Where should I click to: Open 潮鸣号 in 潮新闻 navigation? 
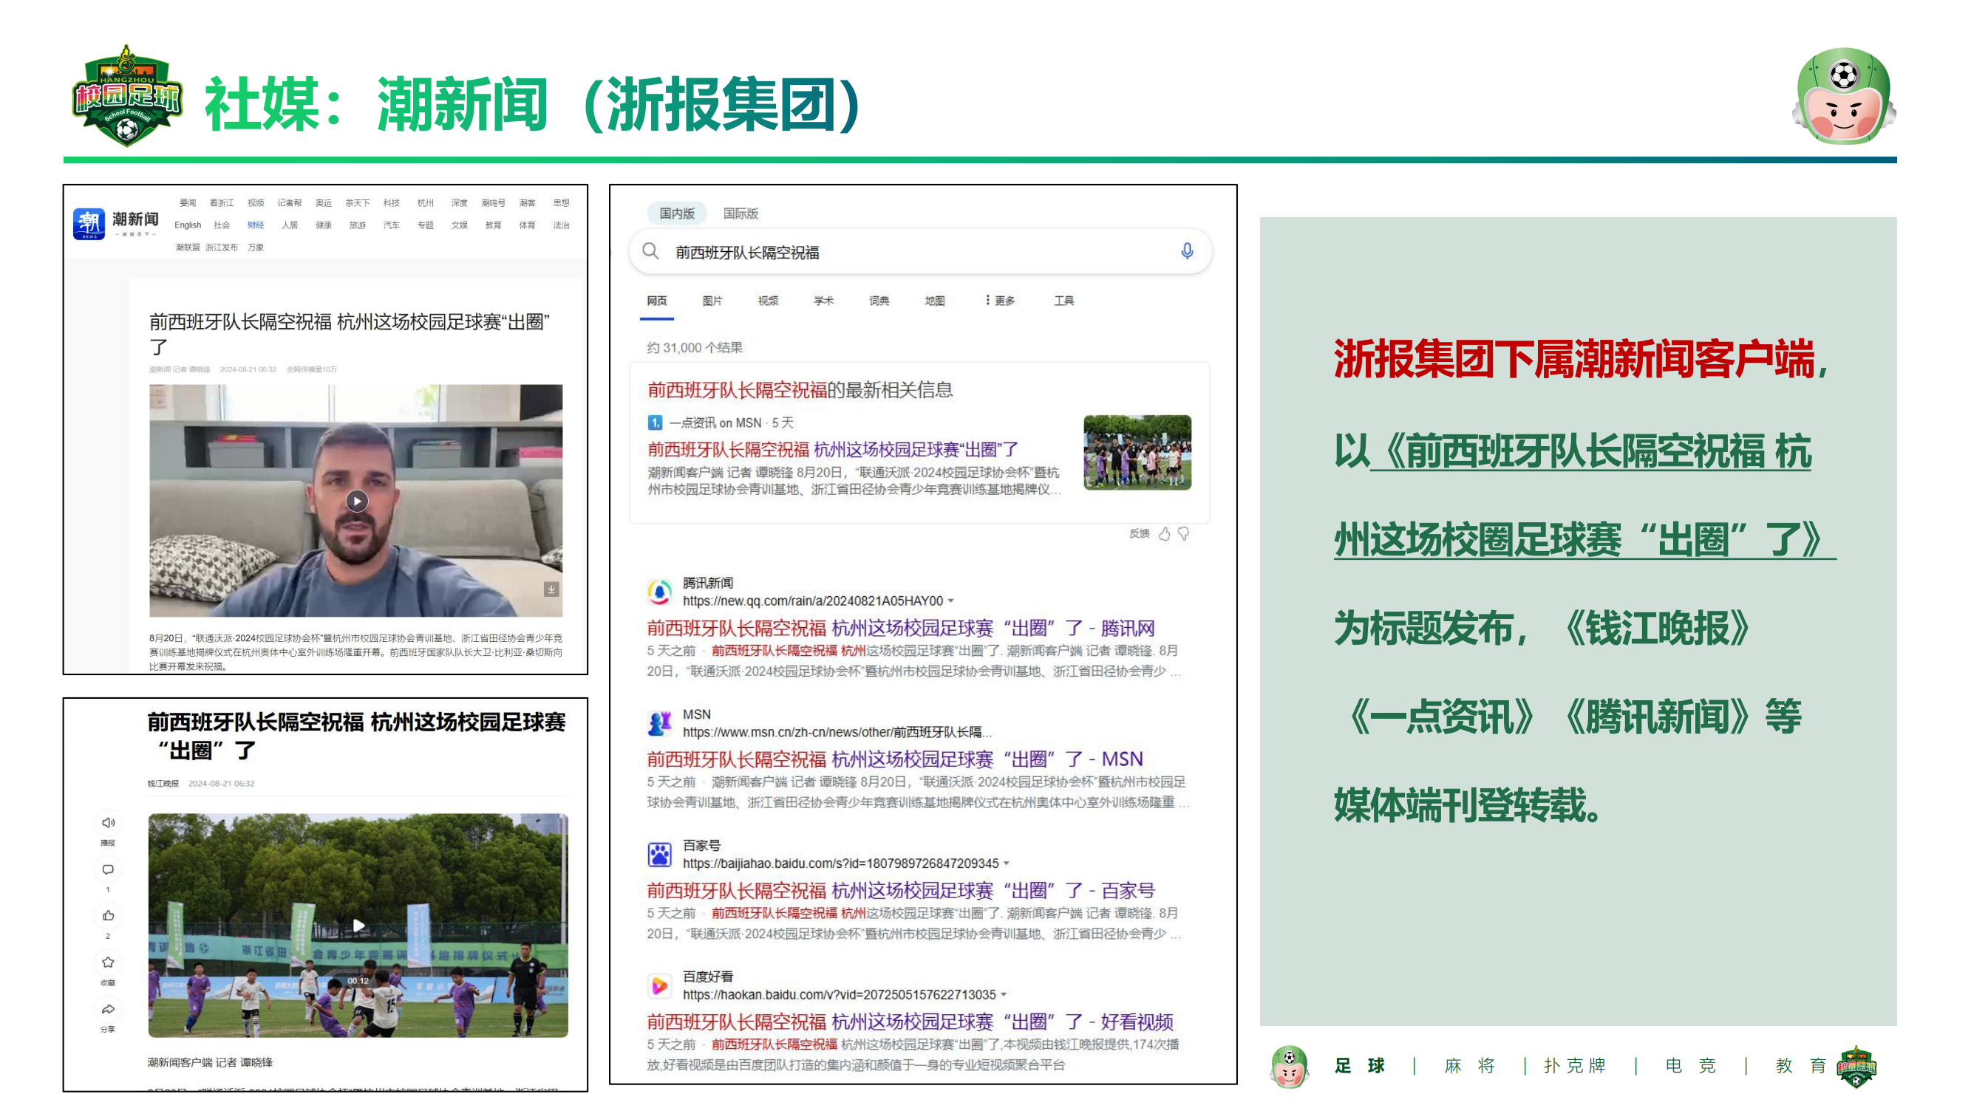point(494,202)
